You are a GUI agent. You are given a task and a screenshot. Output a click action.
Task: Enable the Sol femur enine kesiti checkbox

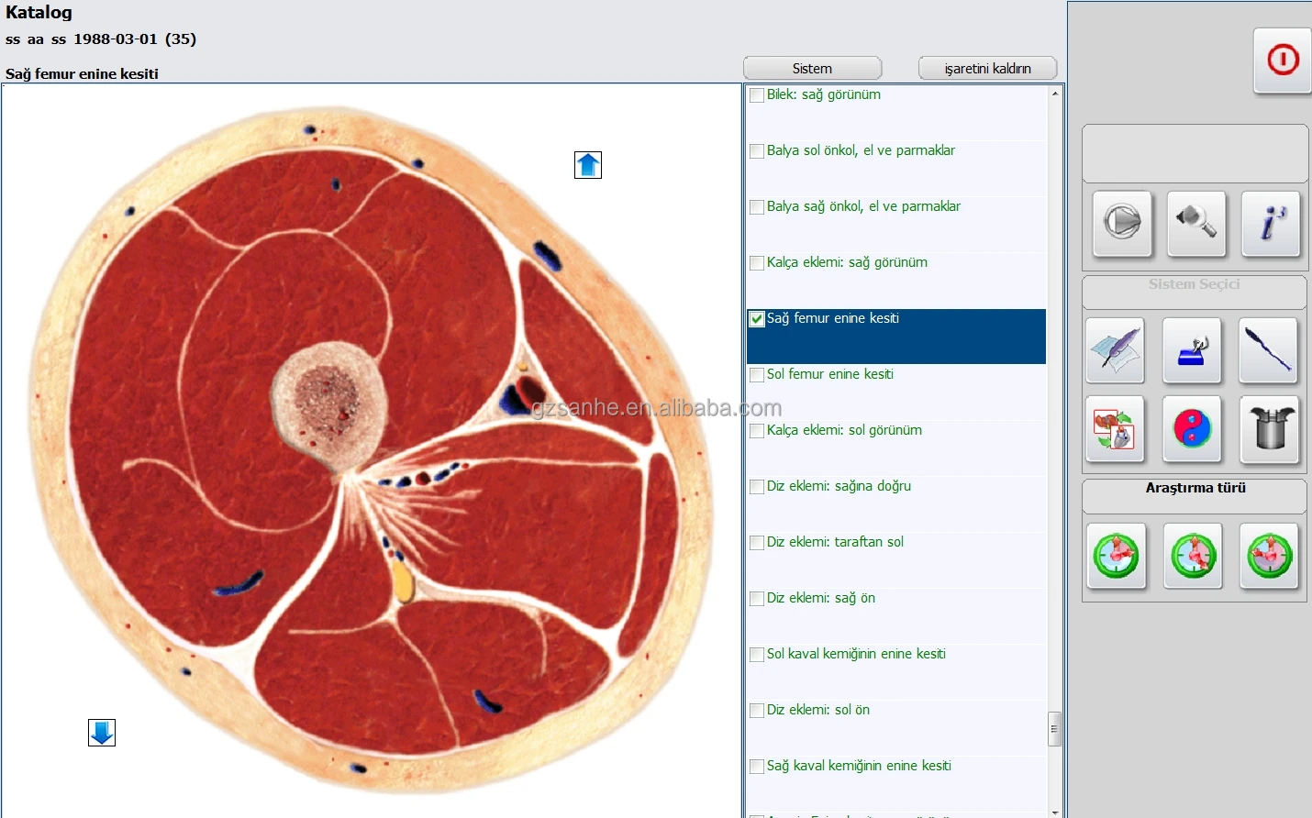pyautogui.click(x=757, y=374)
